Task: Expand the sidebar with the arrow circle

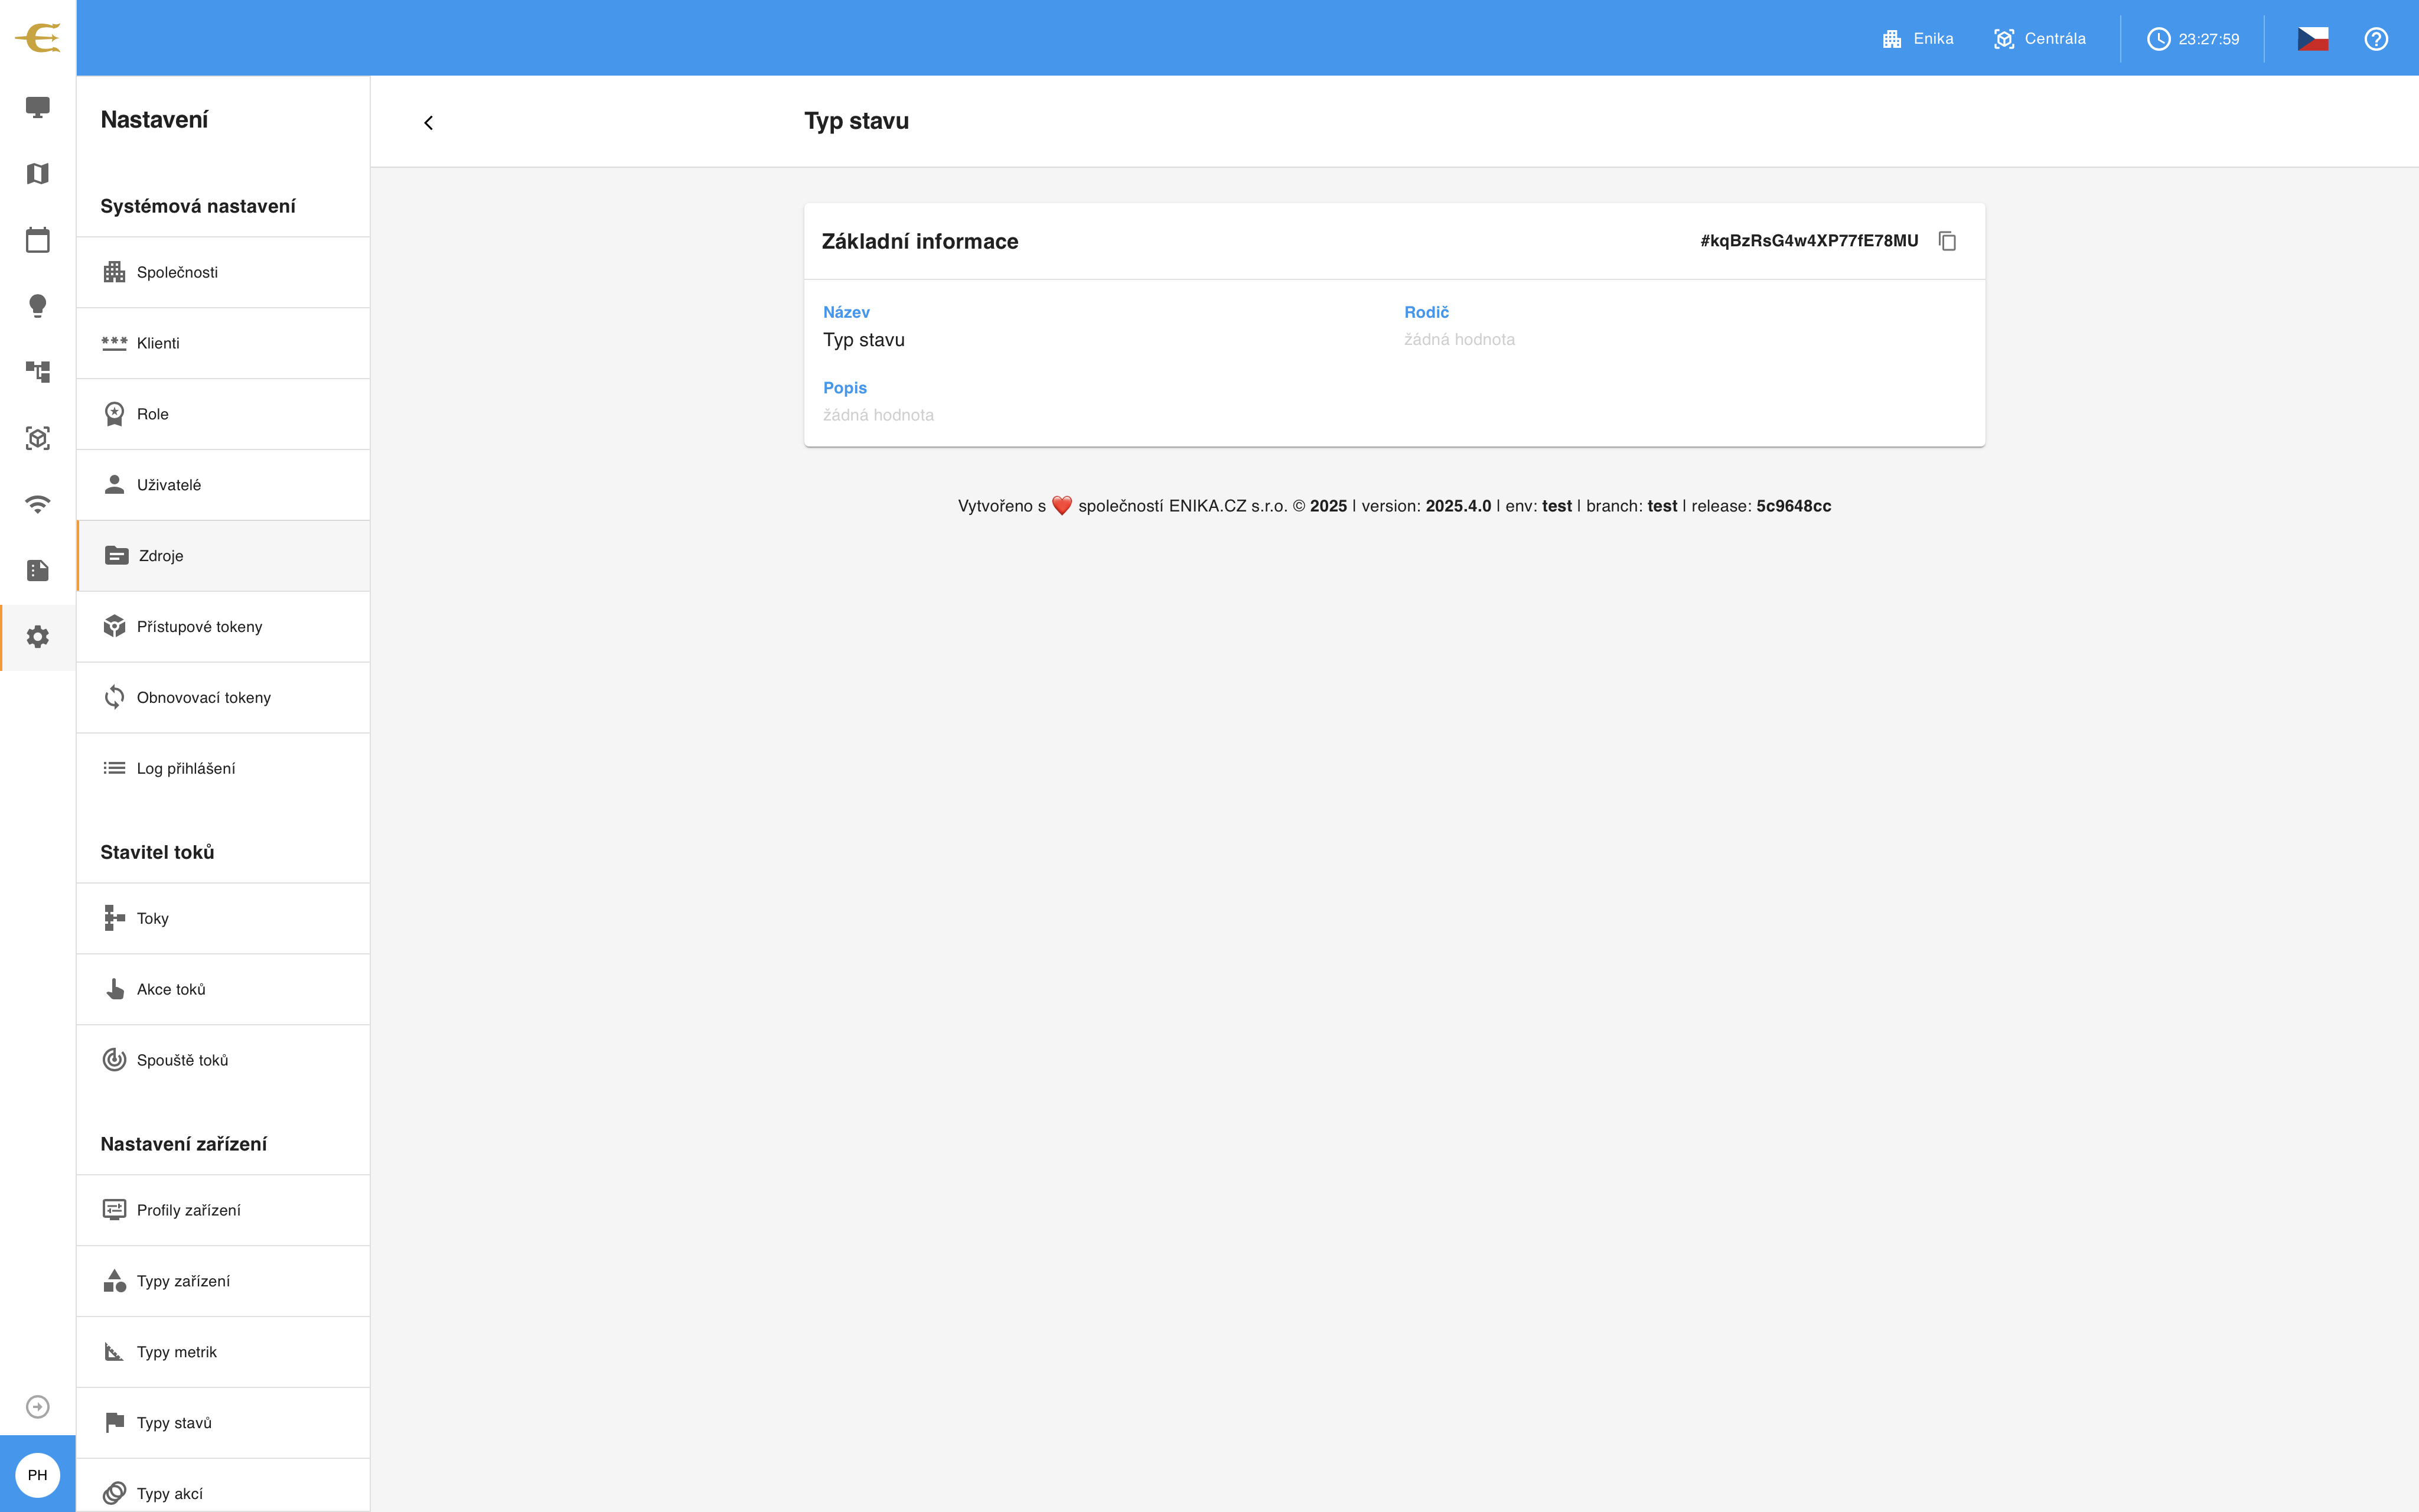Action: pos(38,1407)
